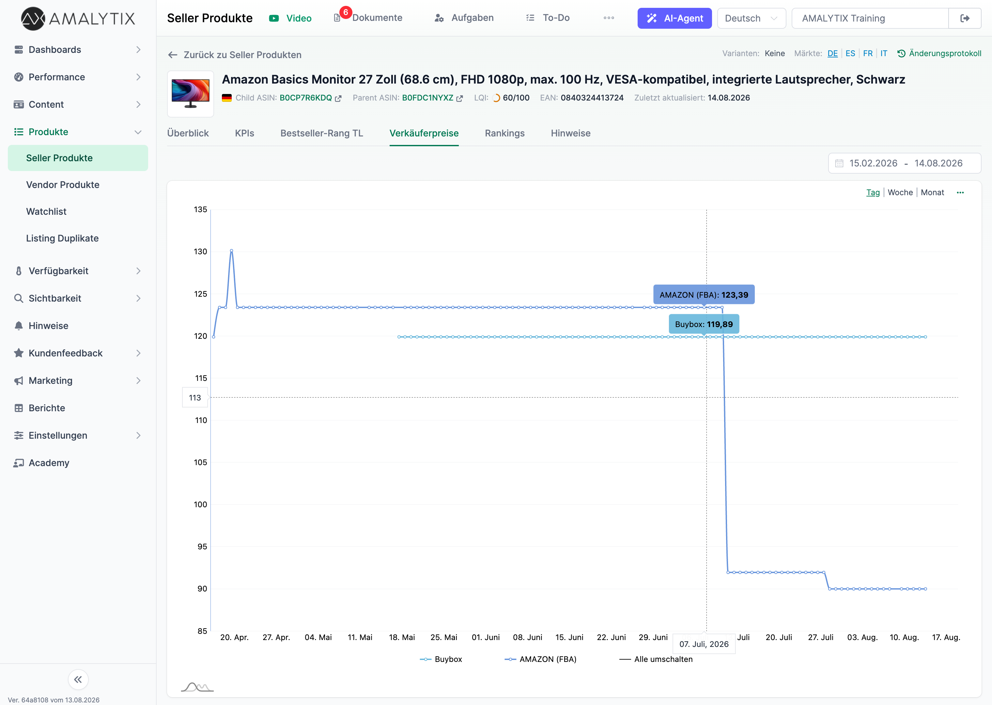Toggle all series with Alle umschalten

pos(656,659)
